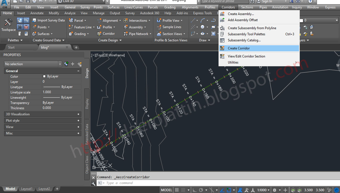
Task: Click the customization wrench icon on command line
Action: 93,183
